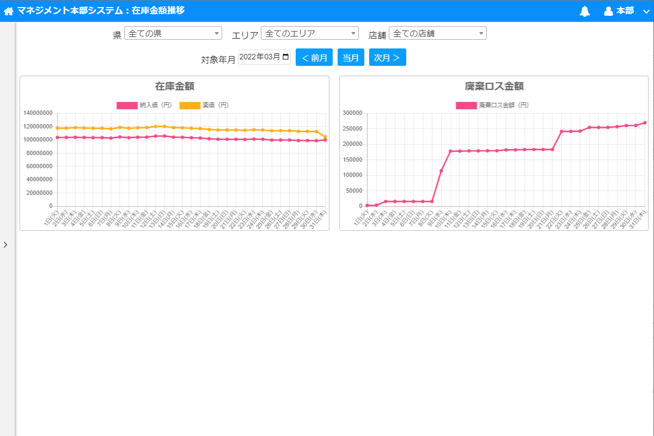The image size is (654, 436).
Task: Open the 店舗 store dropdown
Action: click(437, 33)
